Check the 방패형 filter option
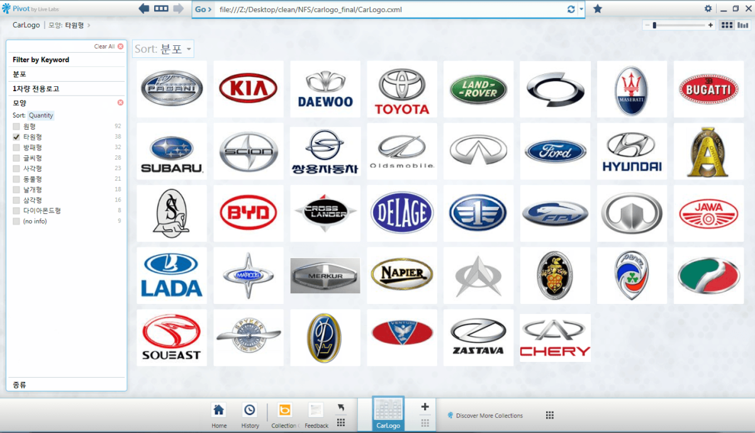The width and height of the screenshot is (755, 433). click(x=16, y=147)
